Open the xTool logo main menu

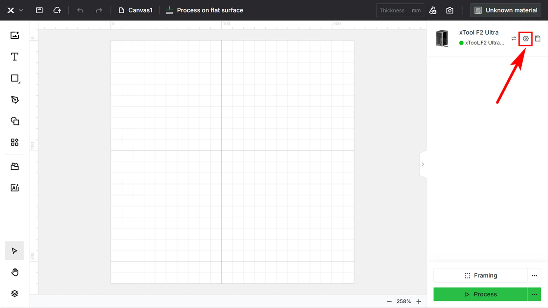(15, 10)
